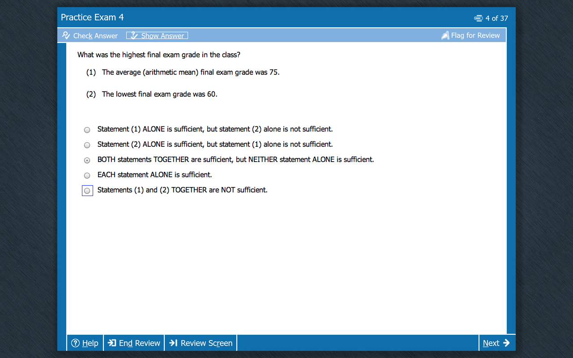Click the flag icon beside Flag for Review
Viewport: 573px width, 358px height.
(445, 35)
